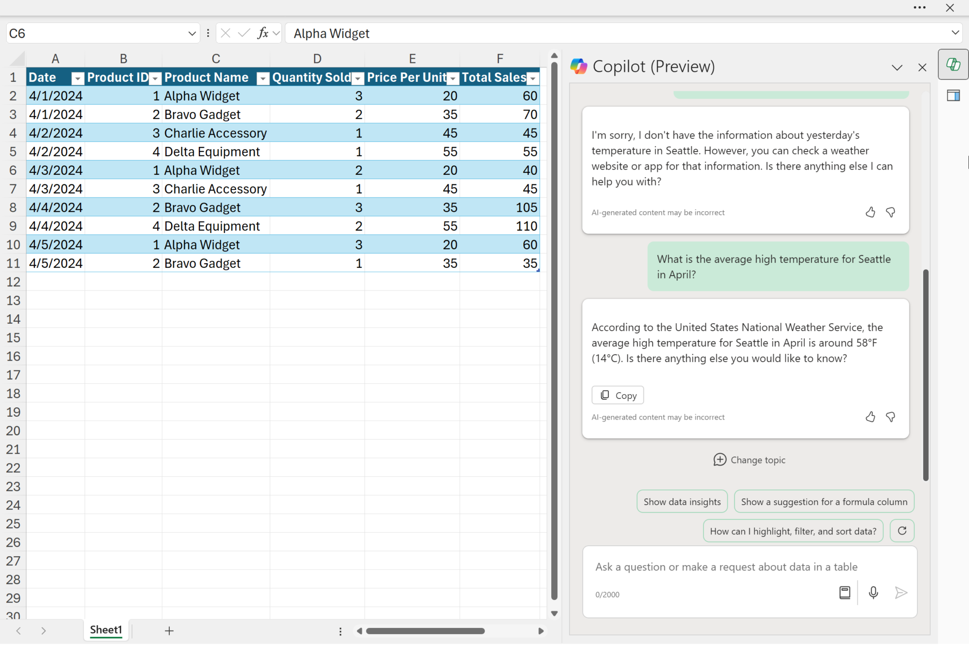Open the Product Name filter dropdown
Viewport: 969px width, 645px height.
point(263,78)
